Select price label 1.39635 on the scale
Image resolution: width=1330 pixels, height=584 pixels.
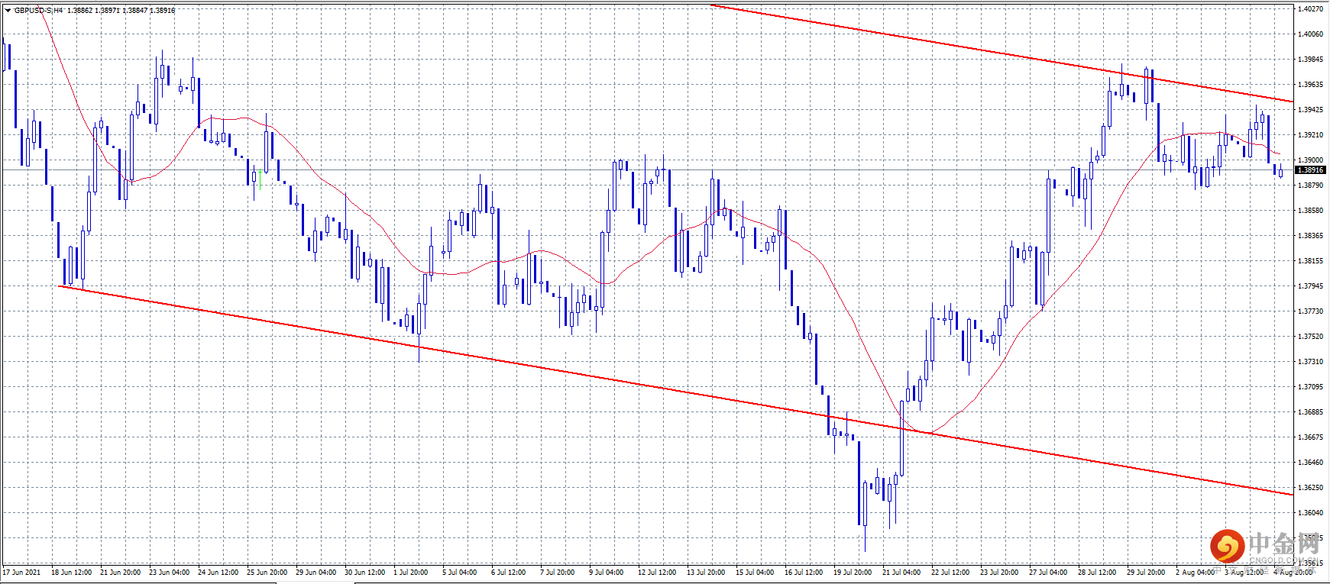[x=1310, y=85]
